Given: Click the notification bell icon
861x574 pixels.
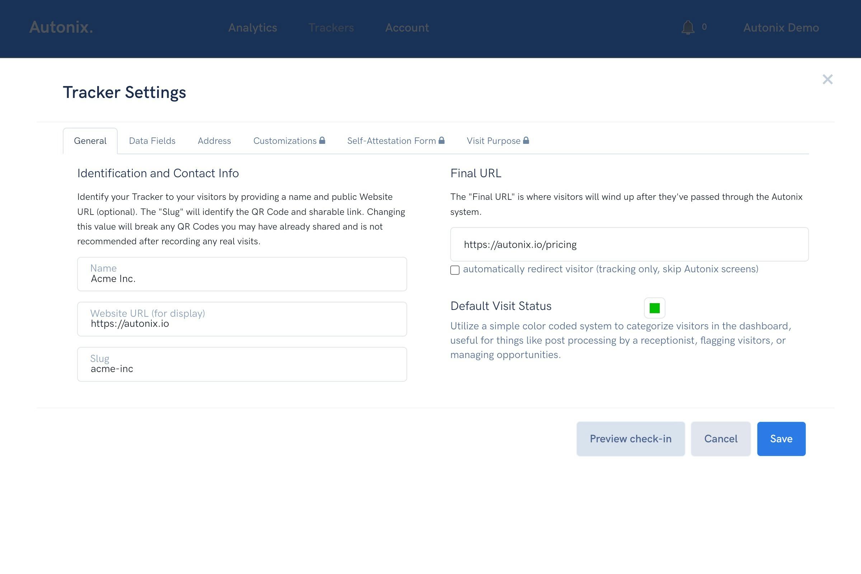Looking at the screenshot, I should [688, 28].
